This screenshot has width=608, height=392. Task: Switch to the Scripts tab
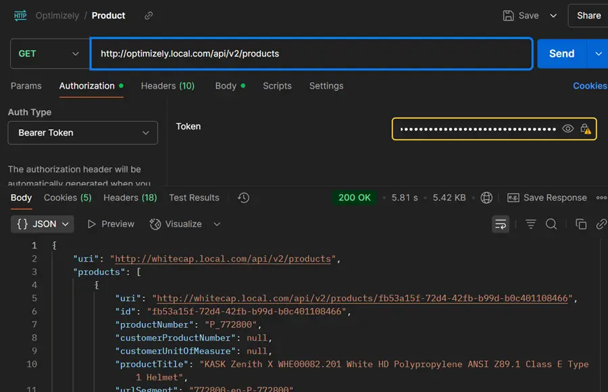tap(277, 86)
